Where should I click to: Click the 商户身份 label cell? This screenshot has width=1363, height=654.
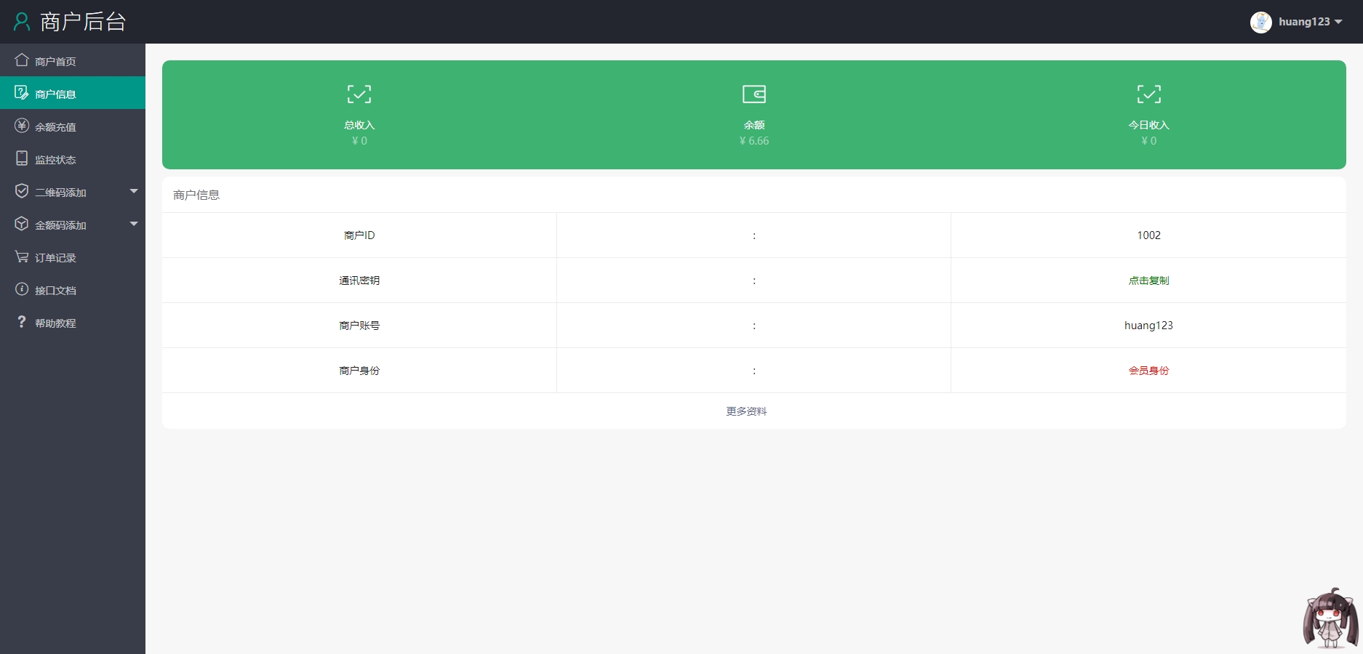(x=359, y=371)
